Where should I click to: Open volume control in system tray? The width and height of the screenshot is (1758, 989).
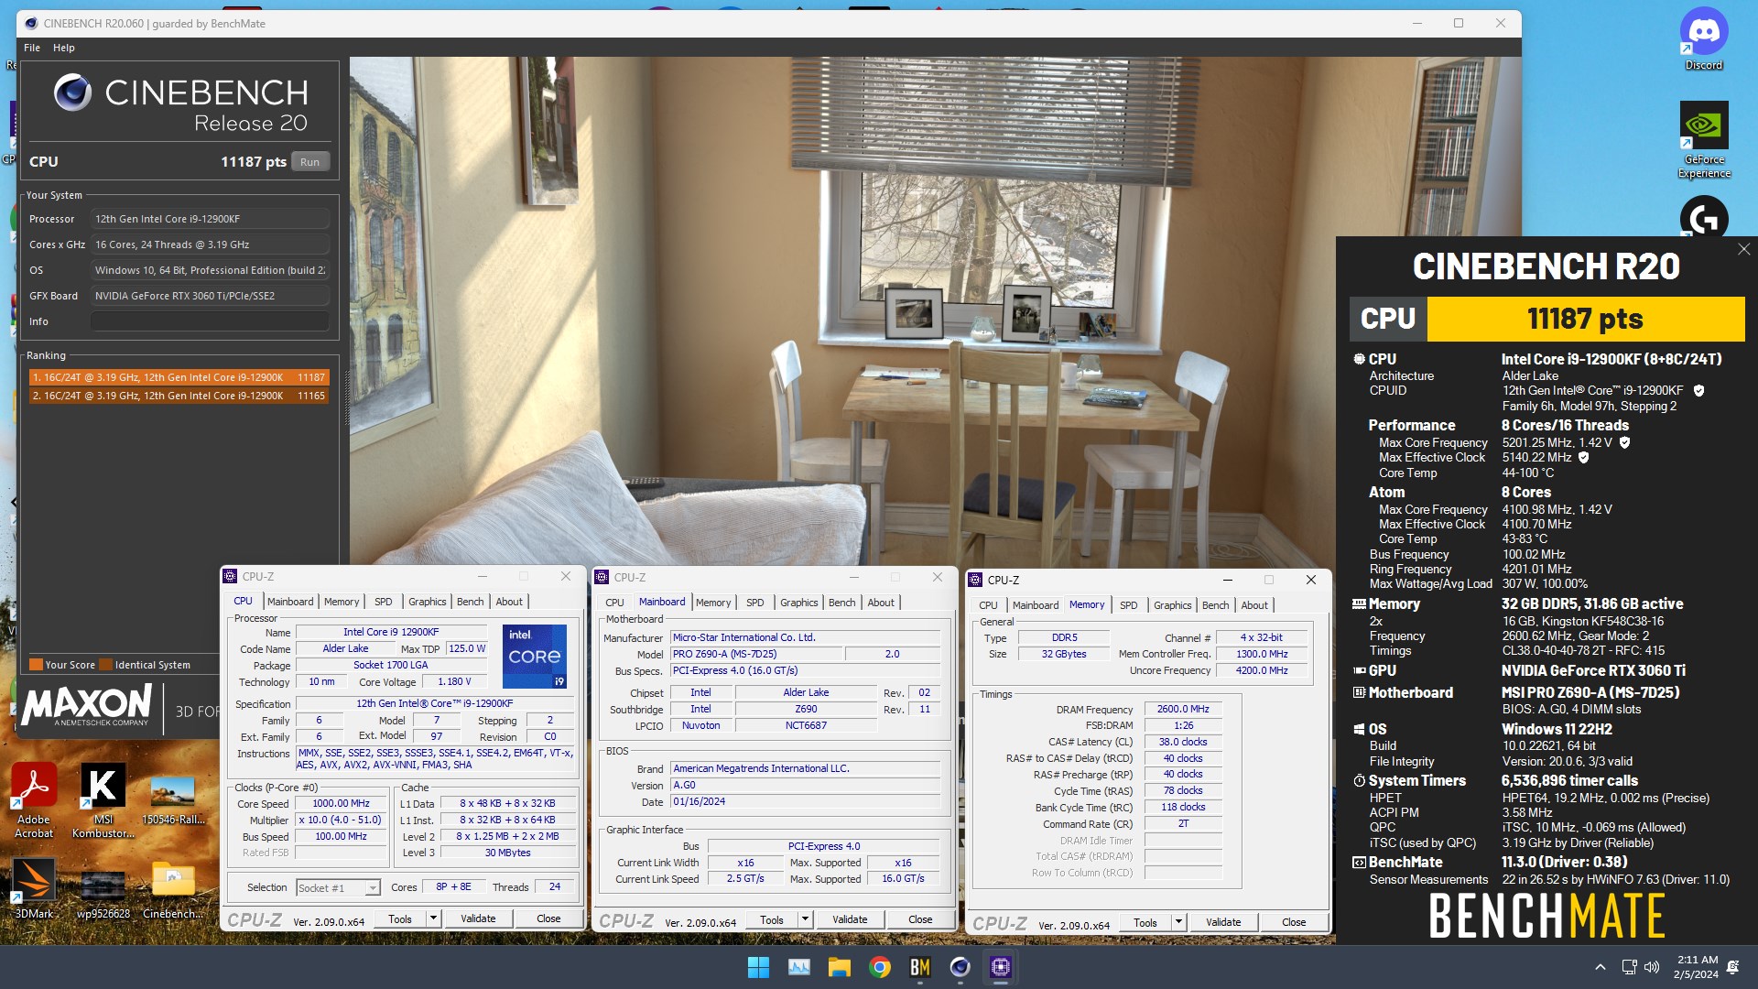pos(1652,967)
